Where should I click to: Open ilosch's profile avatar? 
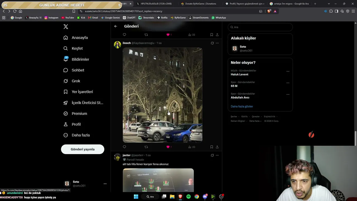(117, 45)
